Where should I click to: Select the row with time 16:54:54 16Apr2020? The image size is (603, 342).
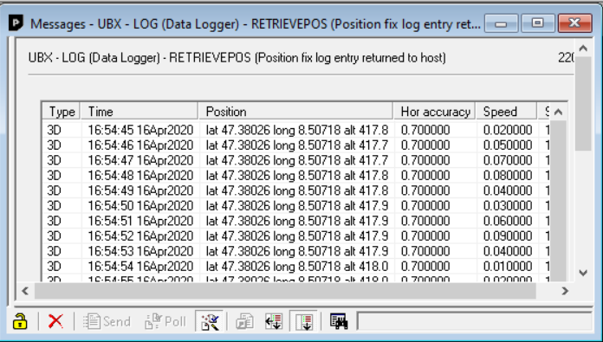pos(296,267)
